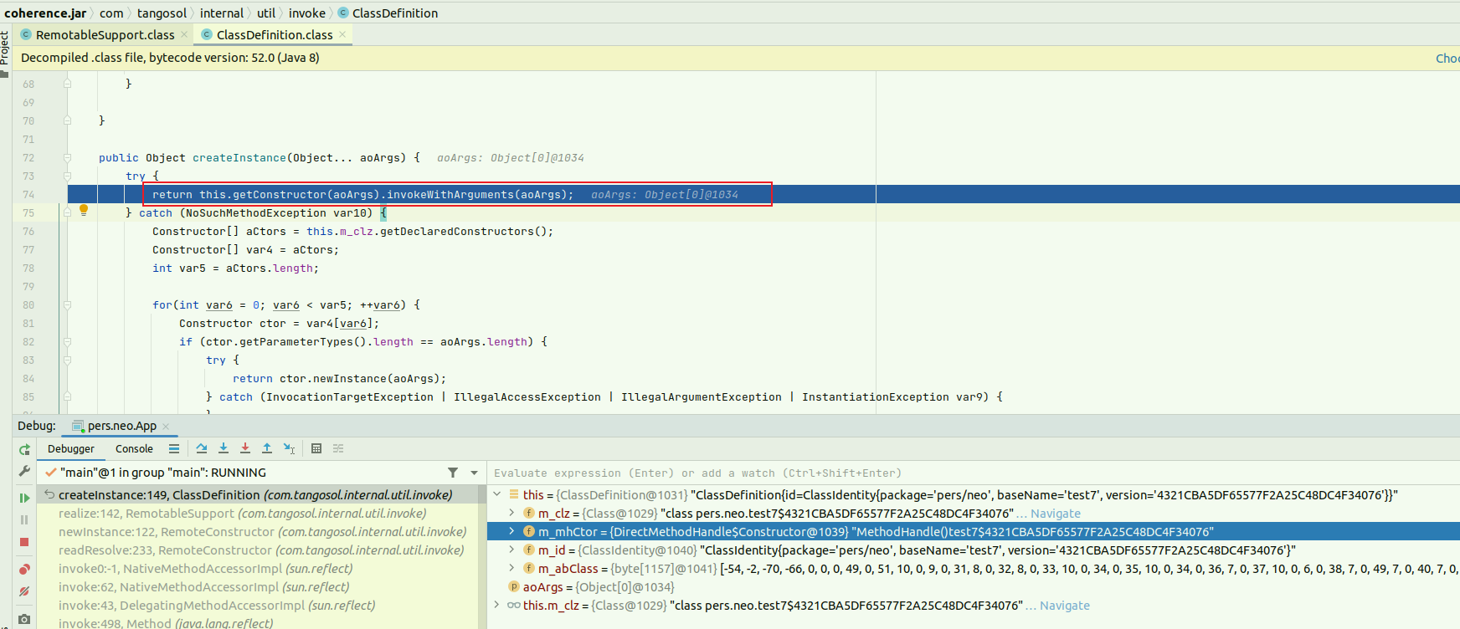Filter frames with the funnel icon
This screenshot has height=629, width=1460.
(453, 473)
